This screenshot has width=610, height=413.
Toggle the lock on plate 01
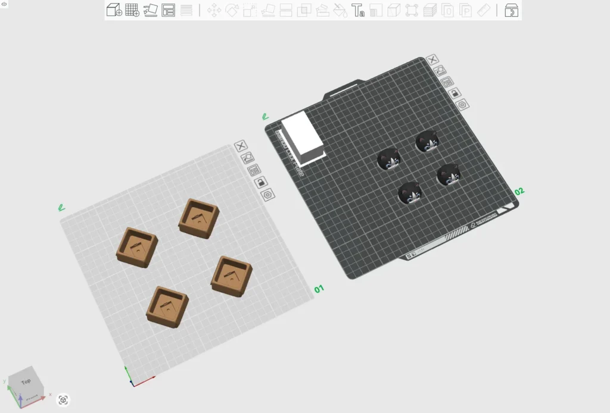[261, 182]
